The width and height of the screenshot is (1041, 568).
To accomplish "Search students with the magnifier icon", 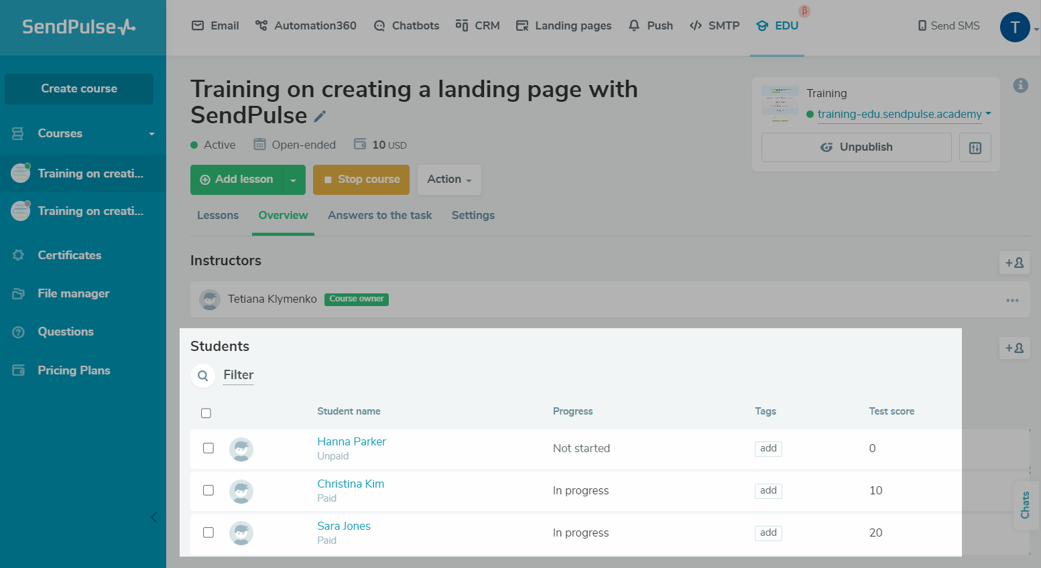I will pos(203,376).
